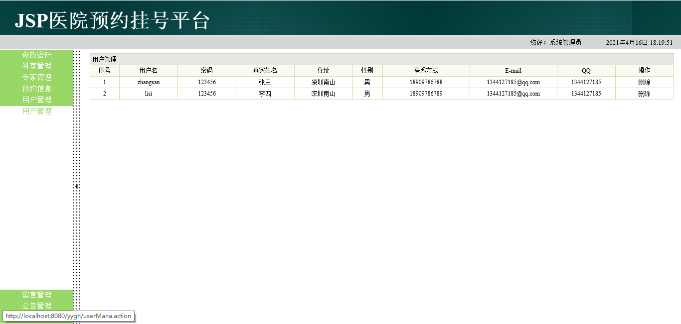This screenshot has width=681, height=324.
Task: Select the password cell in lisi's row
Action: pos(207,94)
